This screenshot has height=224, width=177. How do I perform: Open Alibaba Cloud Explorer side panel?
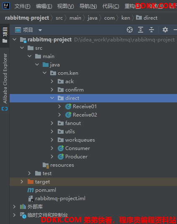(5, 82)
